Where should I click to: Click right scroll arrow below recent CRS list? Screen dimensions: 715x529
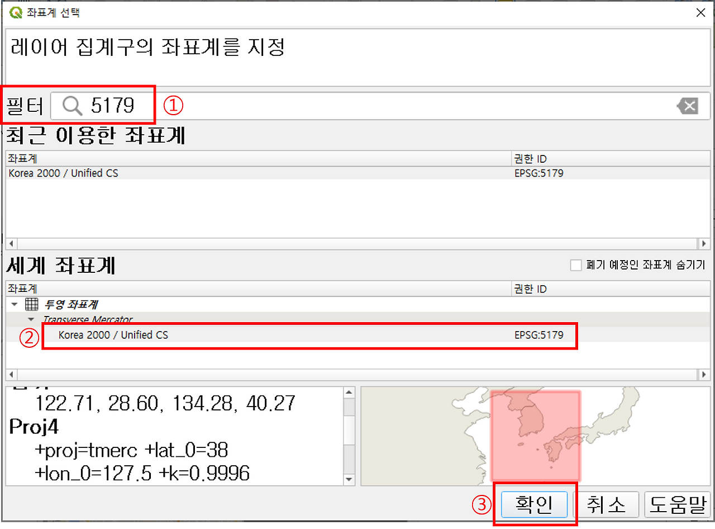click(x=703, y=243)
